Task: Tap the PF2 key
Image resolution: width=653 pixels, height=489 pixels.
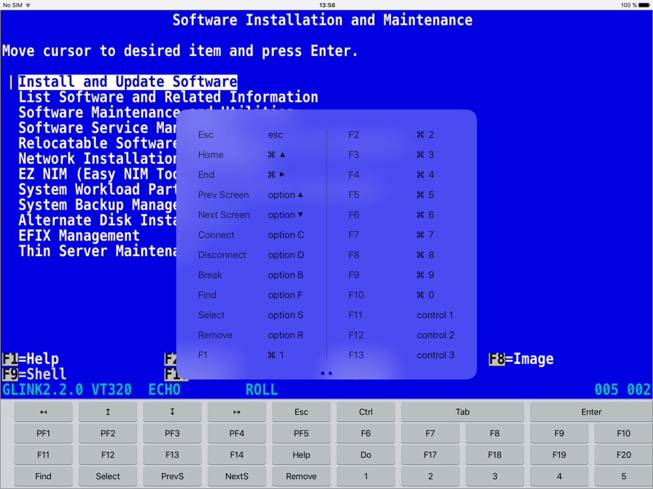Action: click(108, 434)
